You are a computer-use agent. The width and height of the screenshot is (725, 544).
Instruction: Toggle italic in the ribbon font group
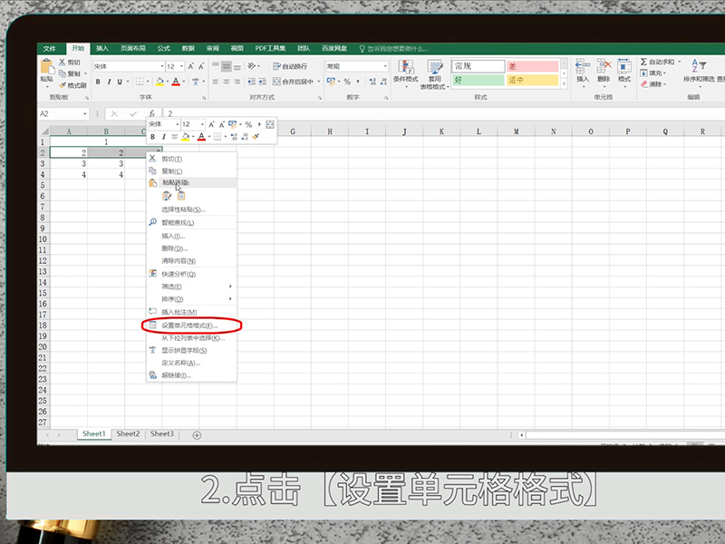[x=109, y=82]
